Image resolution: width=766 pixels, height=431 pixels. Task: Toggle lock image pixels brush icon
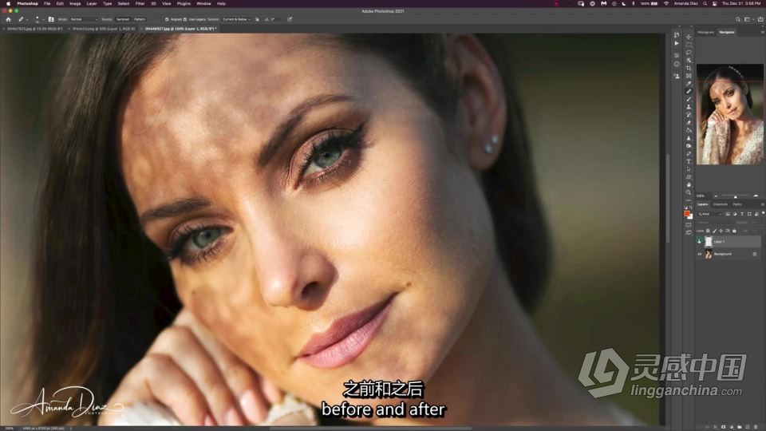click(x=715, y=231)
